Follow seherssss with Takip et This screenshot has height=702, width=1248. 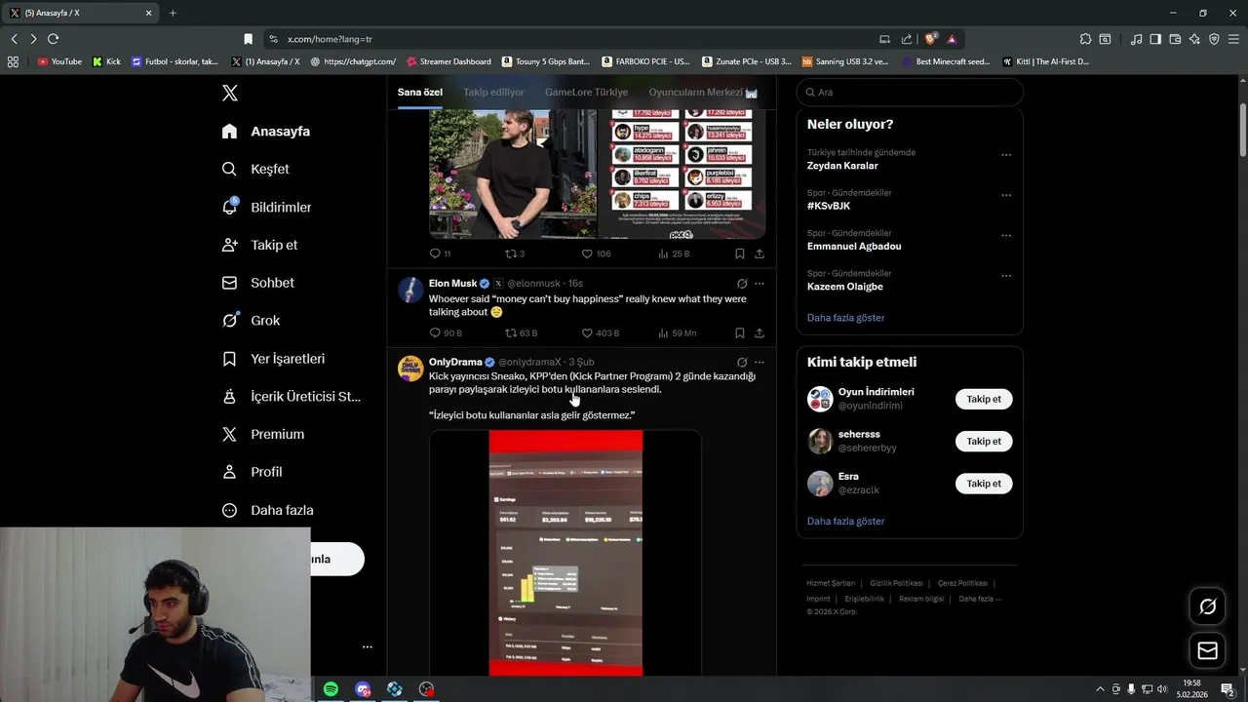click(984, 441)
